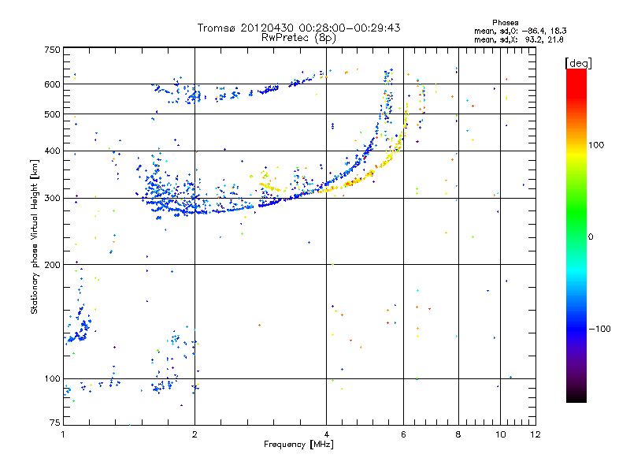Click the y-axis tick label '300'
The width and height of the screenshot is (630, 473).
tap(53, 199)
